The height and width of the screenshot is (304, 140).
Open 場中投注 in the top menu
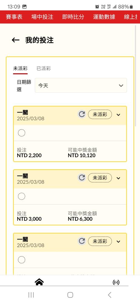pyautogui.click(x=42, y=17)
